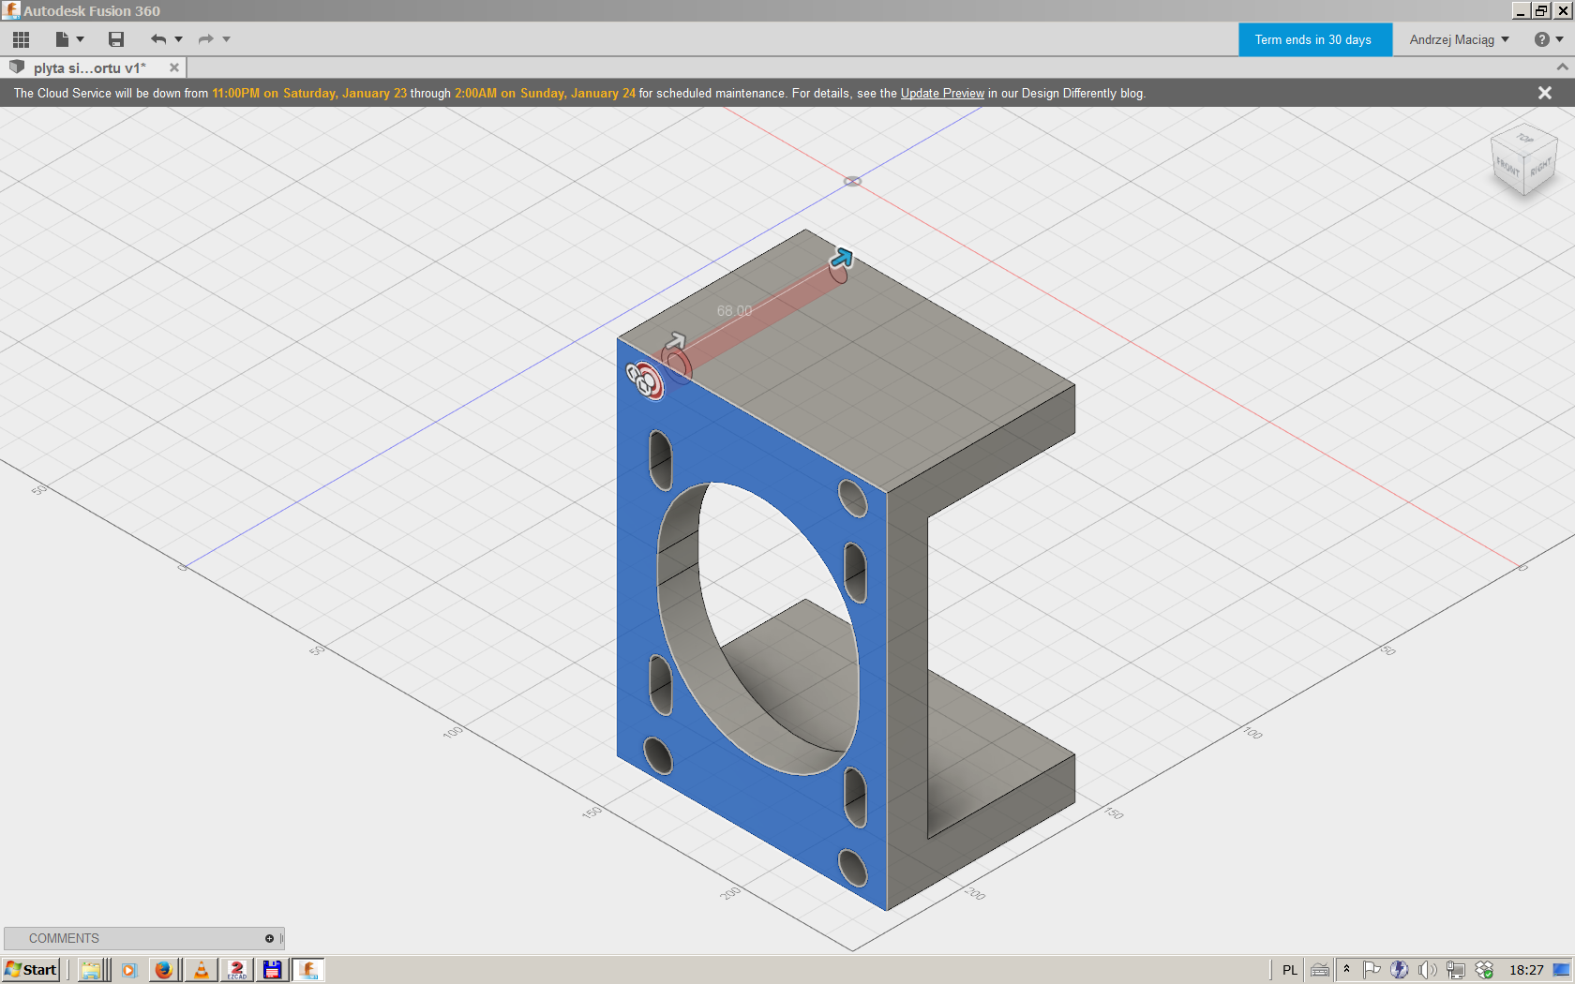This screenshot has width=1575, height=984.
Task: Expand the File menu dropdown arrow
Action: (x=81, y=39)
